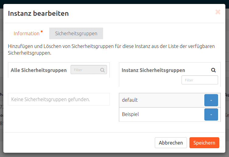Click the Alle Sicherheitsgruppen heading

(39, 70)
